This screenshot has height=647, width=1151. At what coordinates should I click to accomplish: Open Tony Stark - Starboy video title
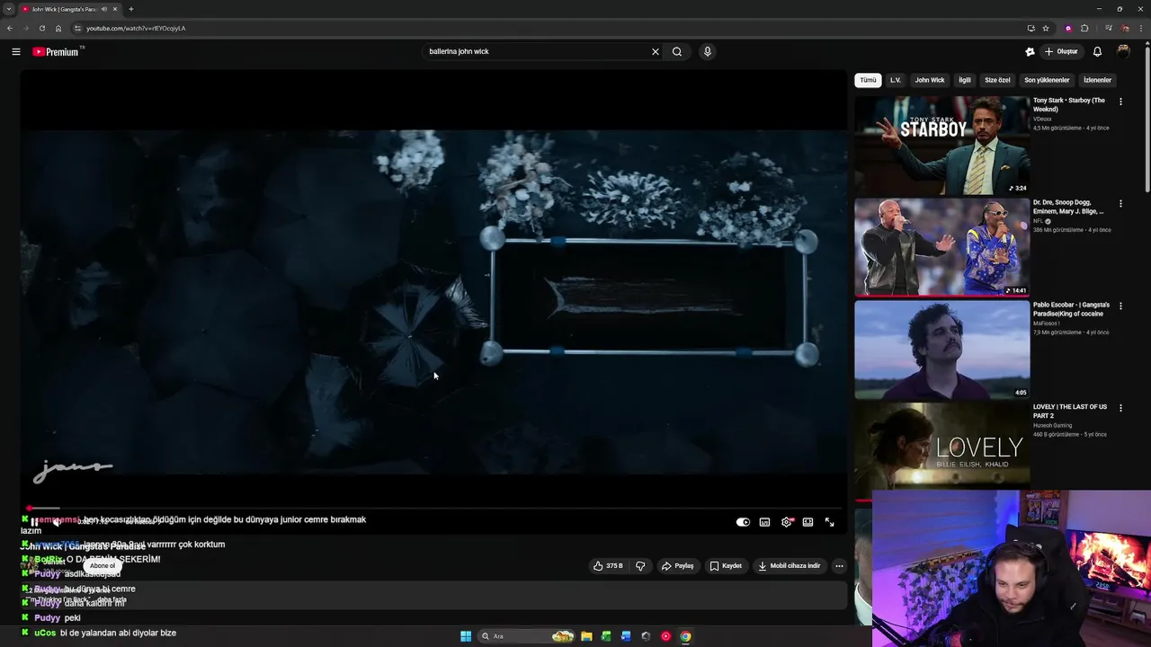1069,104
